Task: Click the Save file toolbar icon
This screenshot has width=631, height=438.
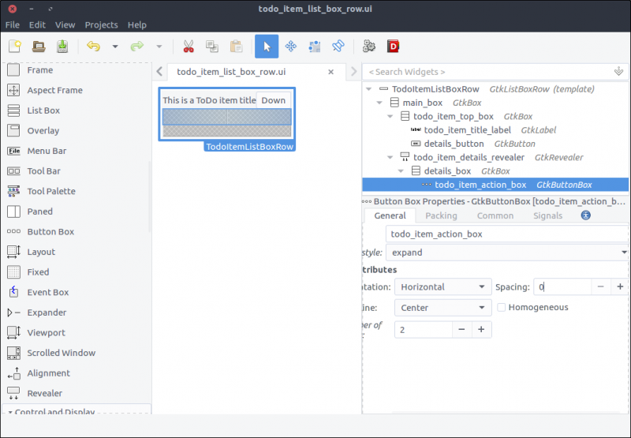Action: (62, 47)
